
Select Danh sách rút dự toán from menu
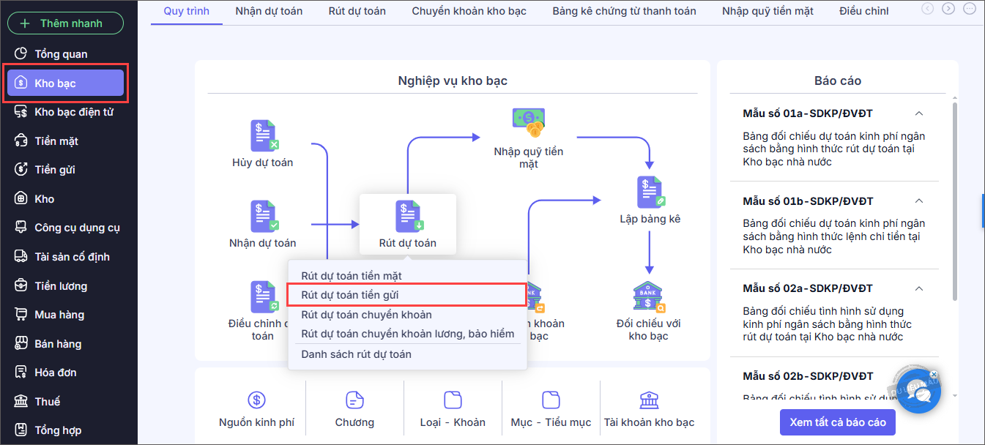(356, 354)
